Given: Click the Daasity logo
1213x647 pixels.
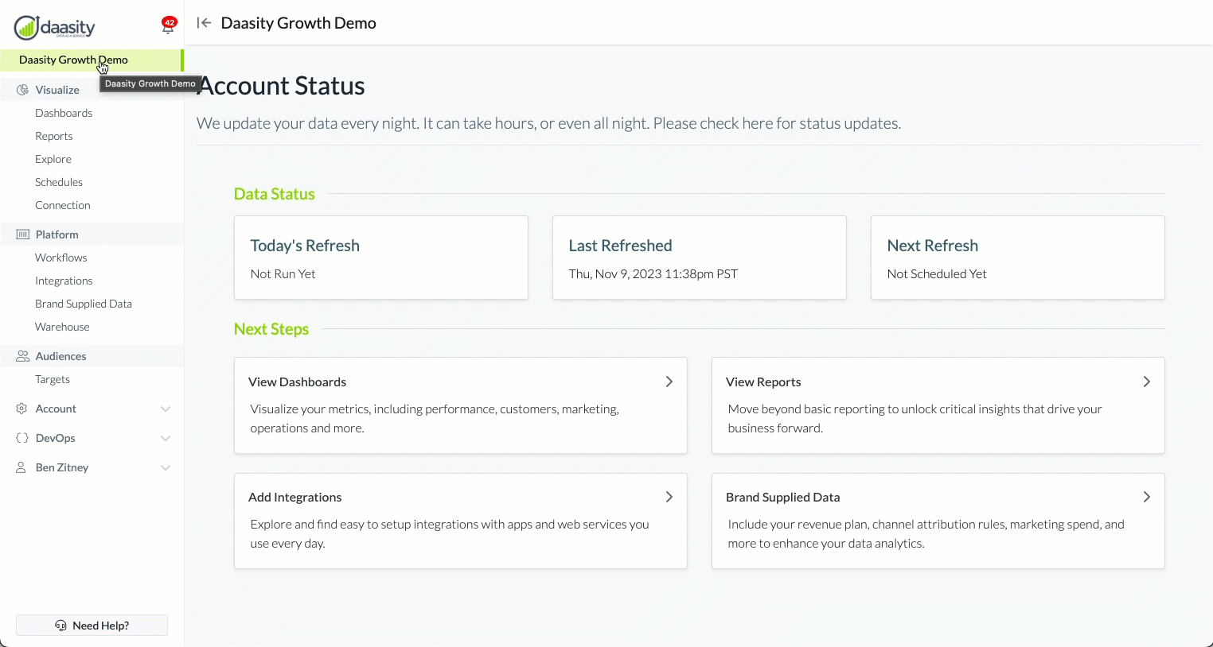Looking at the screenshot, I should [x=55, y=27].
